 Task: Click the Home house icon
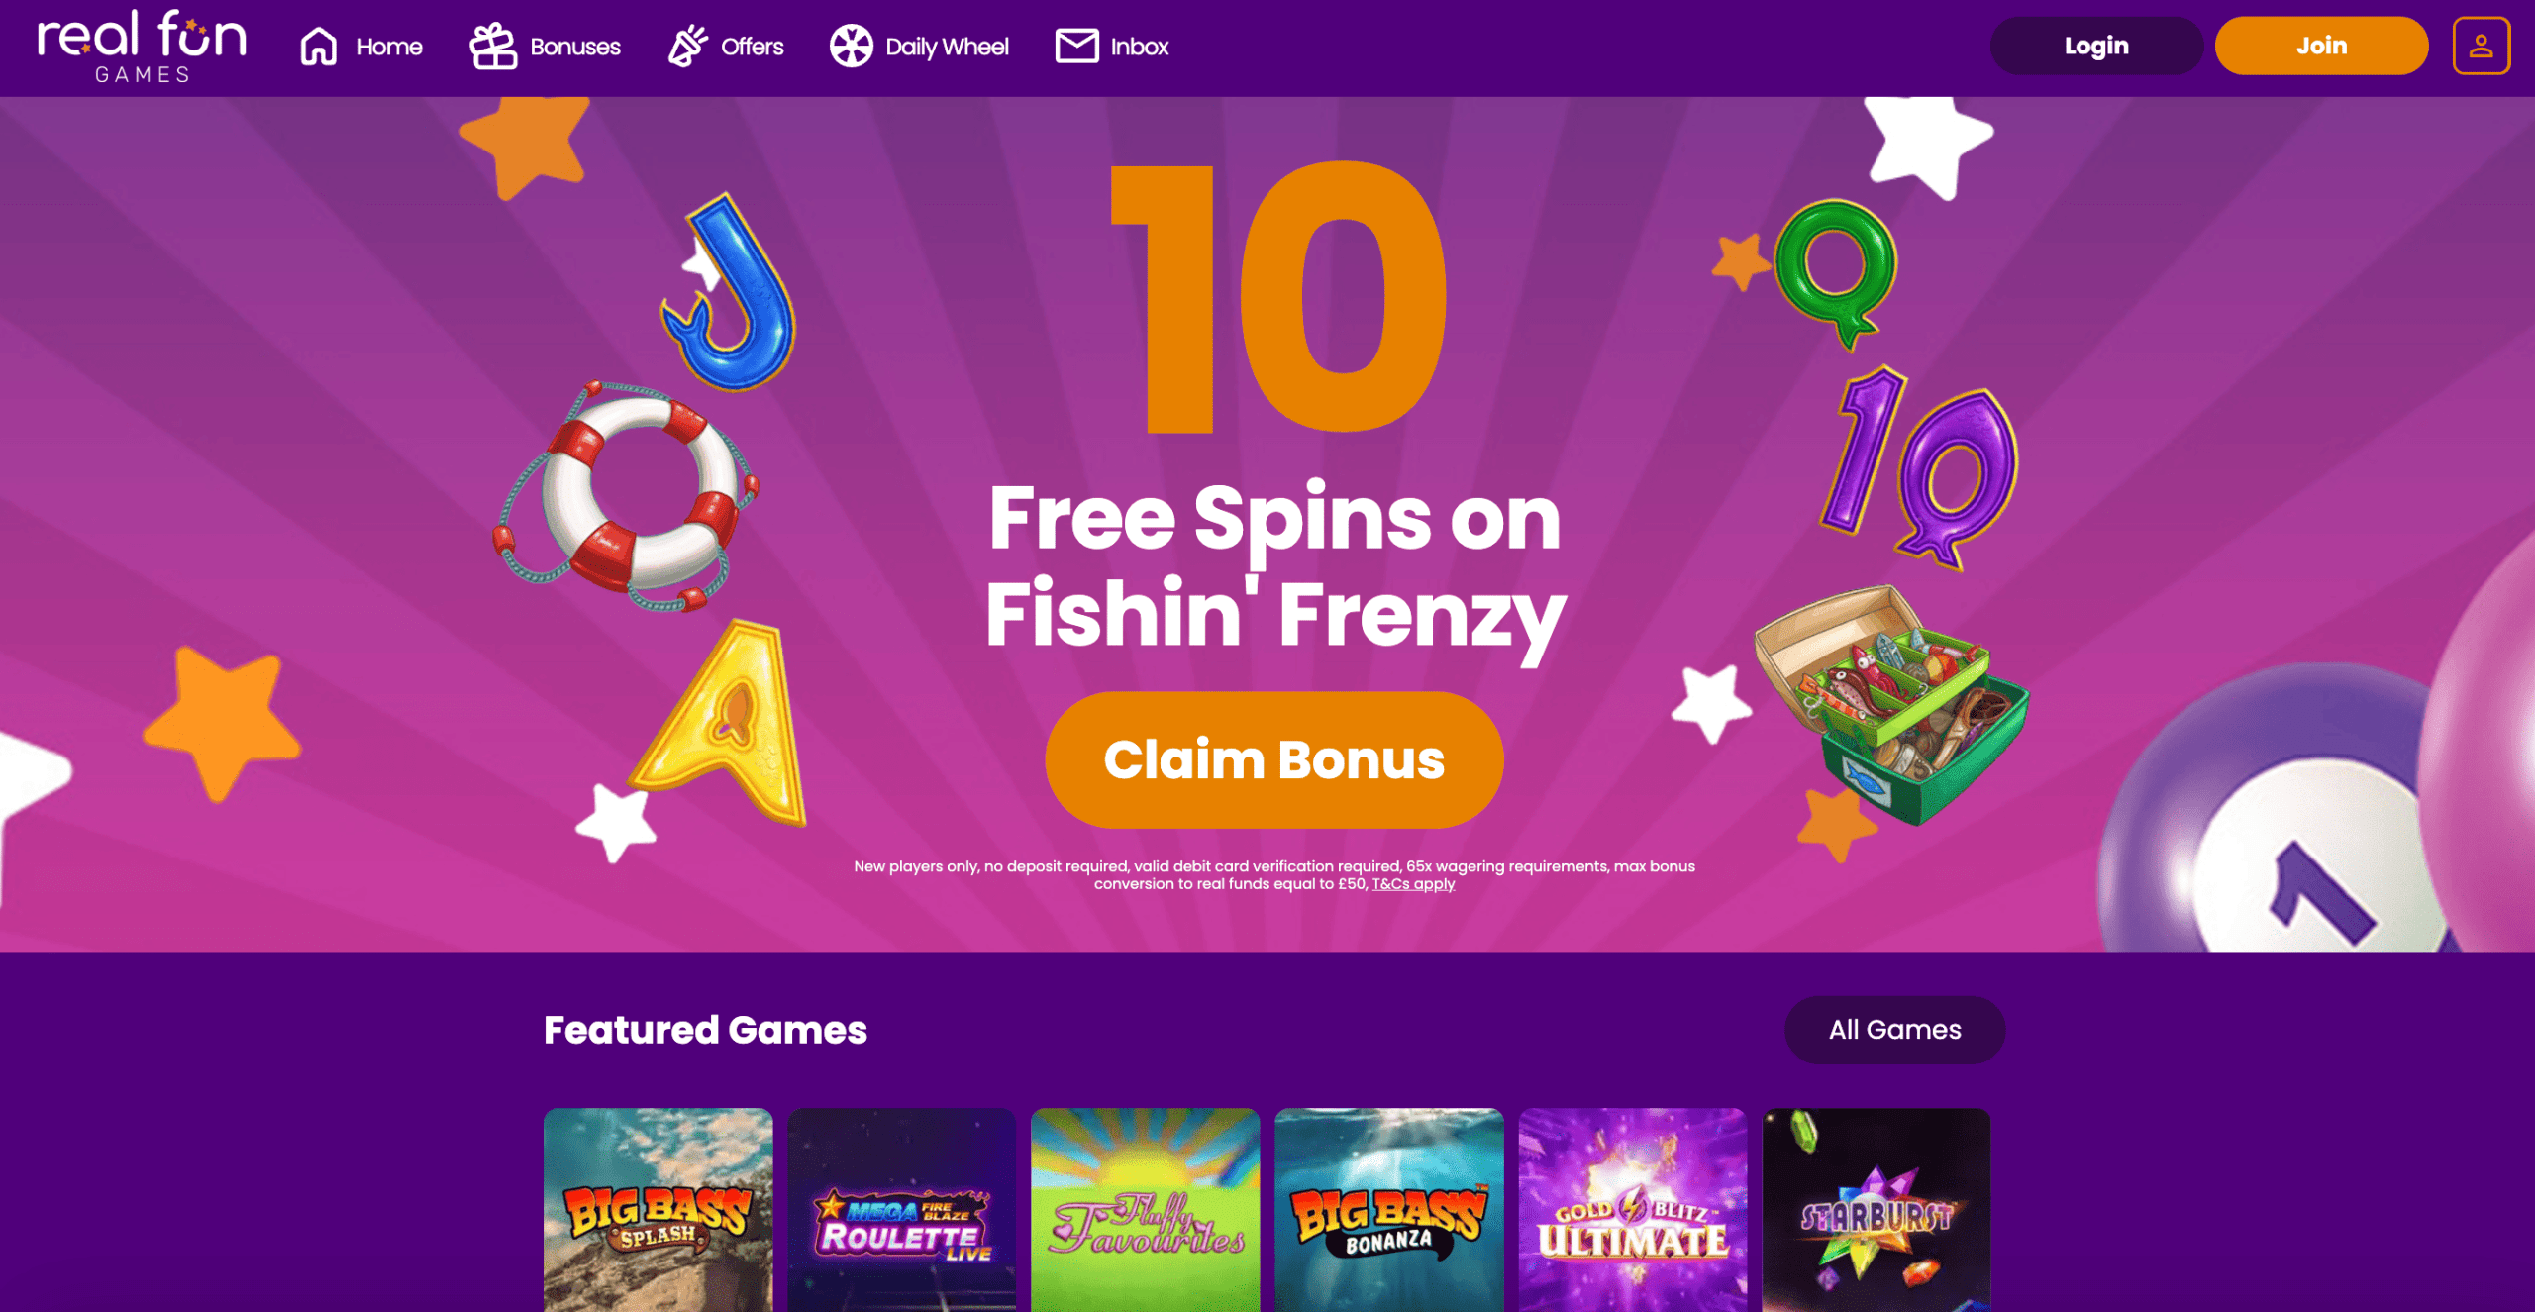click(x=319, y=45)
